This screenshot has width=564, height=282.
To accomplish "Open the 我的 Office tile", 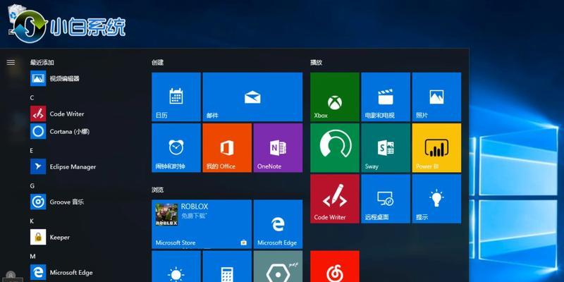I will (227, 148).
